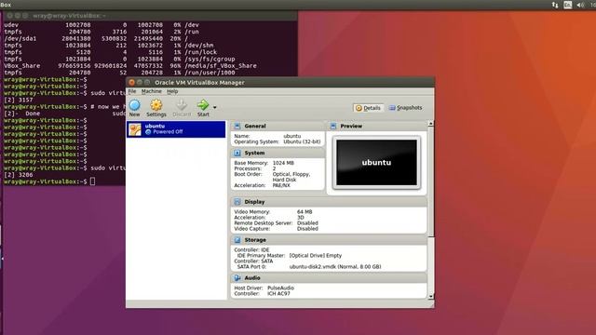
Task: Switch to the Details view
Action: tap(368, 108)
